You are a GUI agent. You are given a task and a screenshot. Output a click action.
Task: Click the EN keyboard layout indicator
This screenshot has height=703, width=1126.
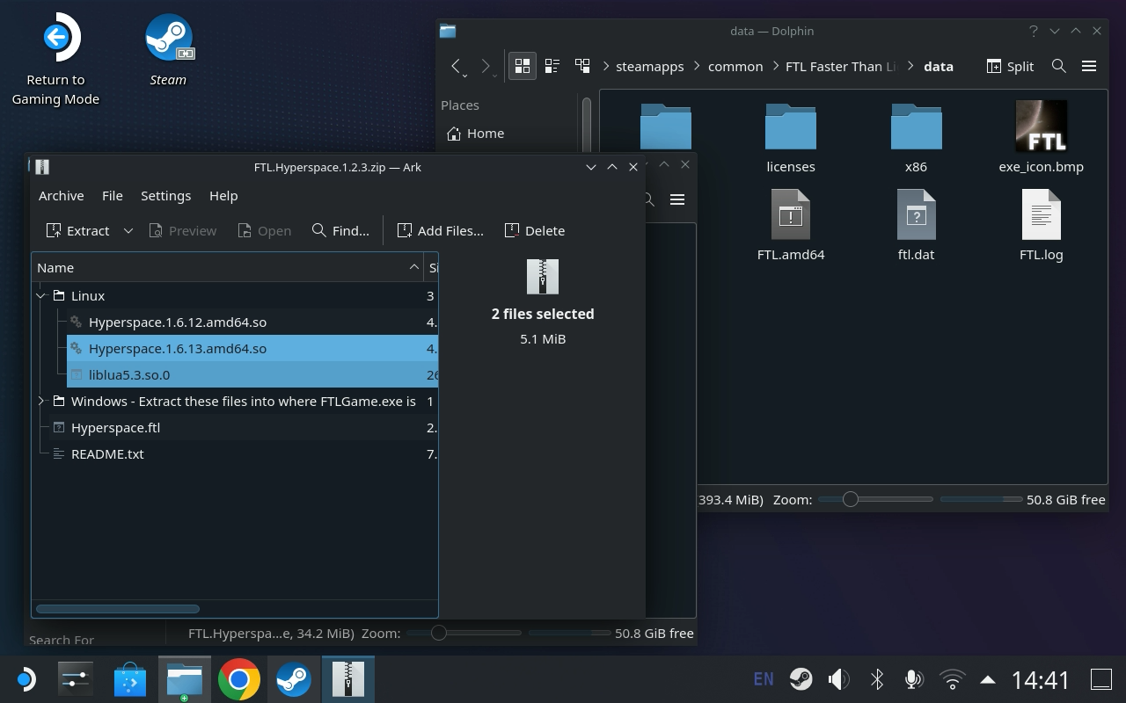(764, 679)
